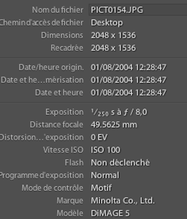
Task: Click the Programme d'exposition value Normal
Action: point(105,175)
